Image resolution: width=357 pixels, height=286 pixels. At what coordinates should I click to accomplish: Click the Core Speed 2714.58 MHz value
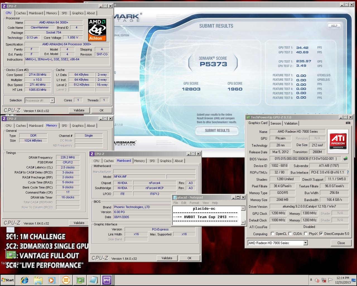pyautogui.click(x=38, y=75)
